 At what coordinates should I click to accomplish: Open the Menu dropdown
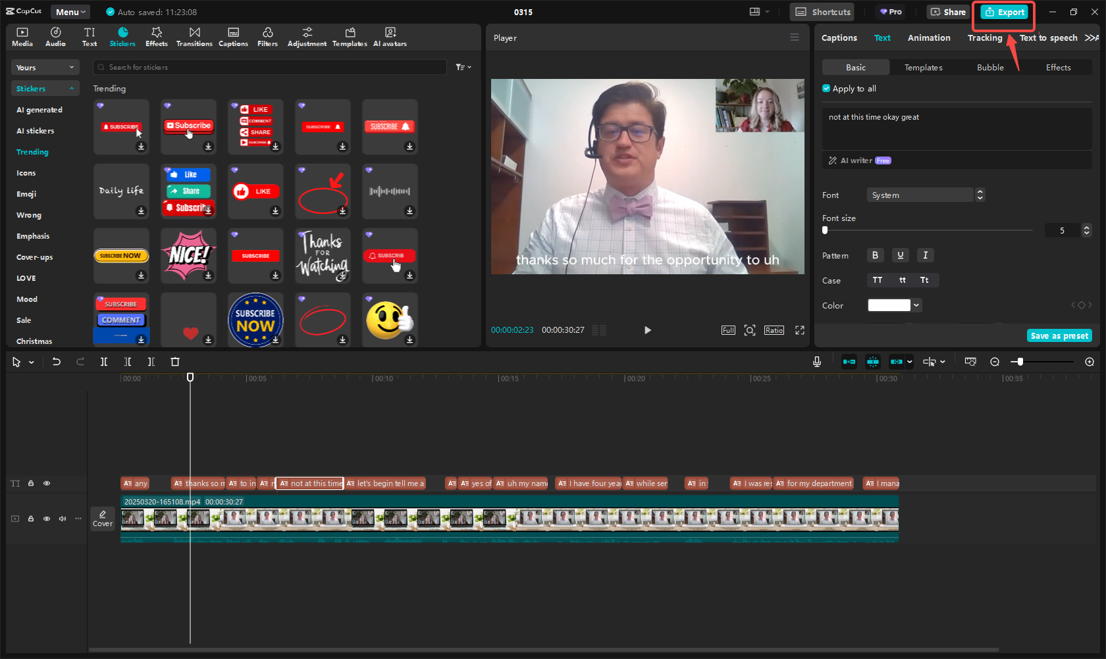(70, 11)
